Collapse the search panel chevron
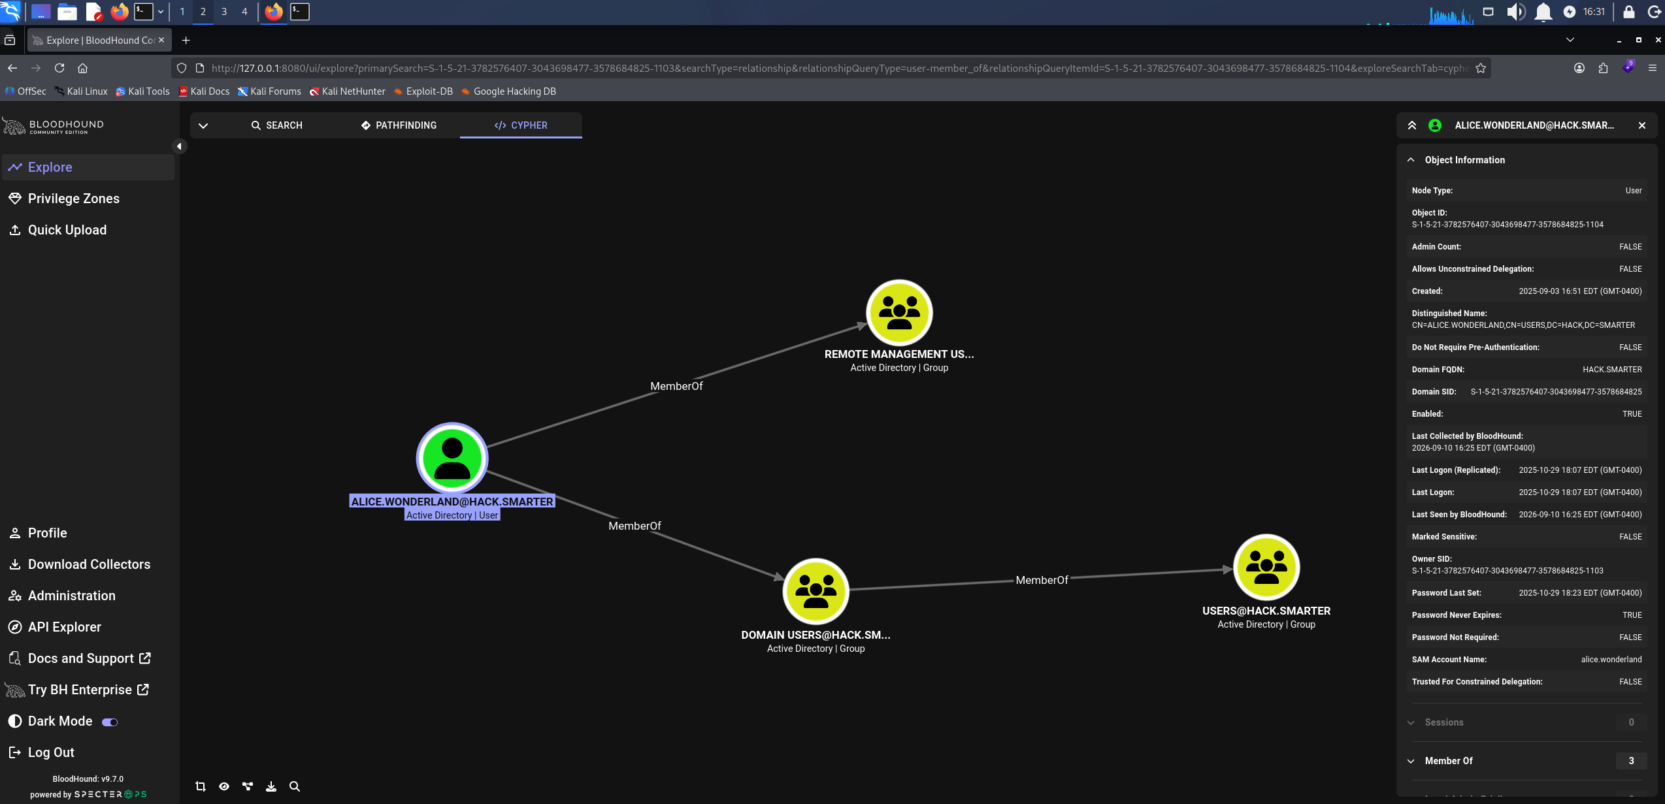The width and height of the screenshot is (1665, 804). (203, 125)
